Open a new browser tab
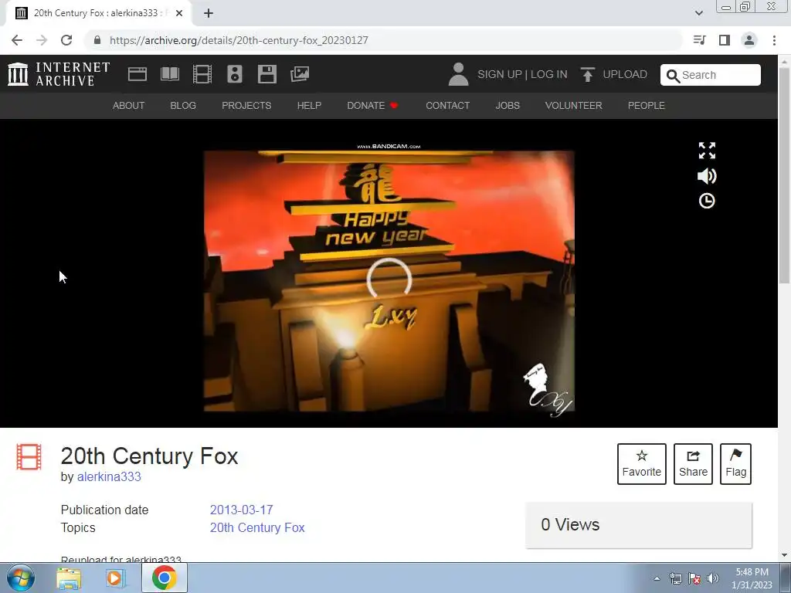791x593 pixels. (209, 13)
